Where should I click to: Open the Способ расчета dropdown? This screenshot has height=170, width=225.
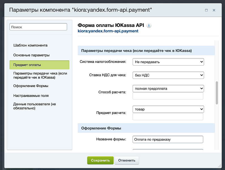(168, 89)
